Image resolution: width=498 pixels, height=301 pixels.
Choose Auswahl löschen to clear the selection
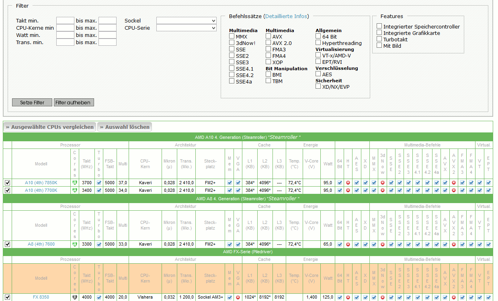125,127
